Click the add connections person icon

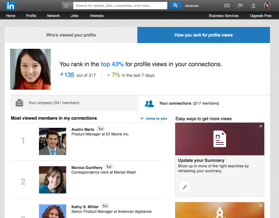[x=253, y=5]
